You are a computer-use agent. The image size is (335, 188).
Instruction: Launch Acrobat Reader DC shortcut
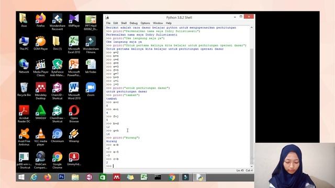click(x=24, y=114)
